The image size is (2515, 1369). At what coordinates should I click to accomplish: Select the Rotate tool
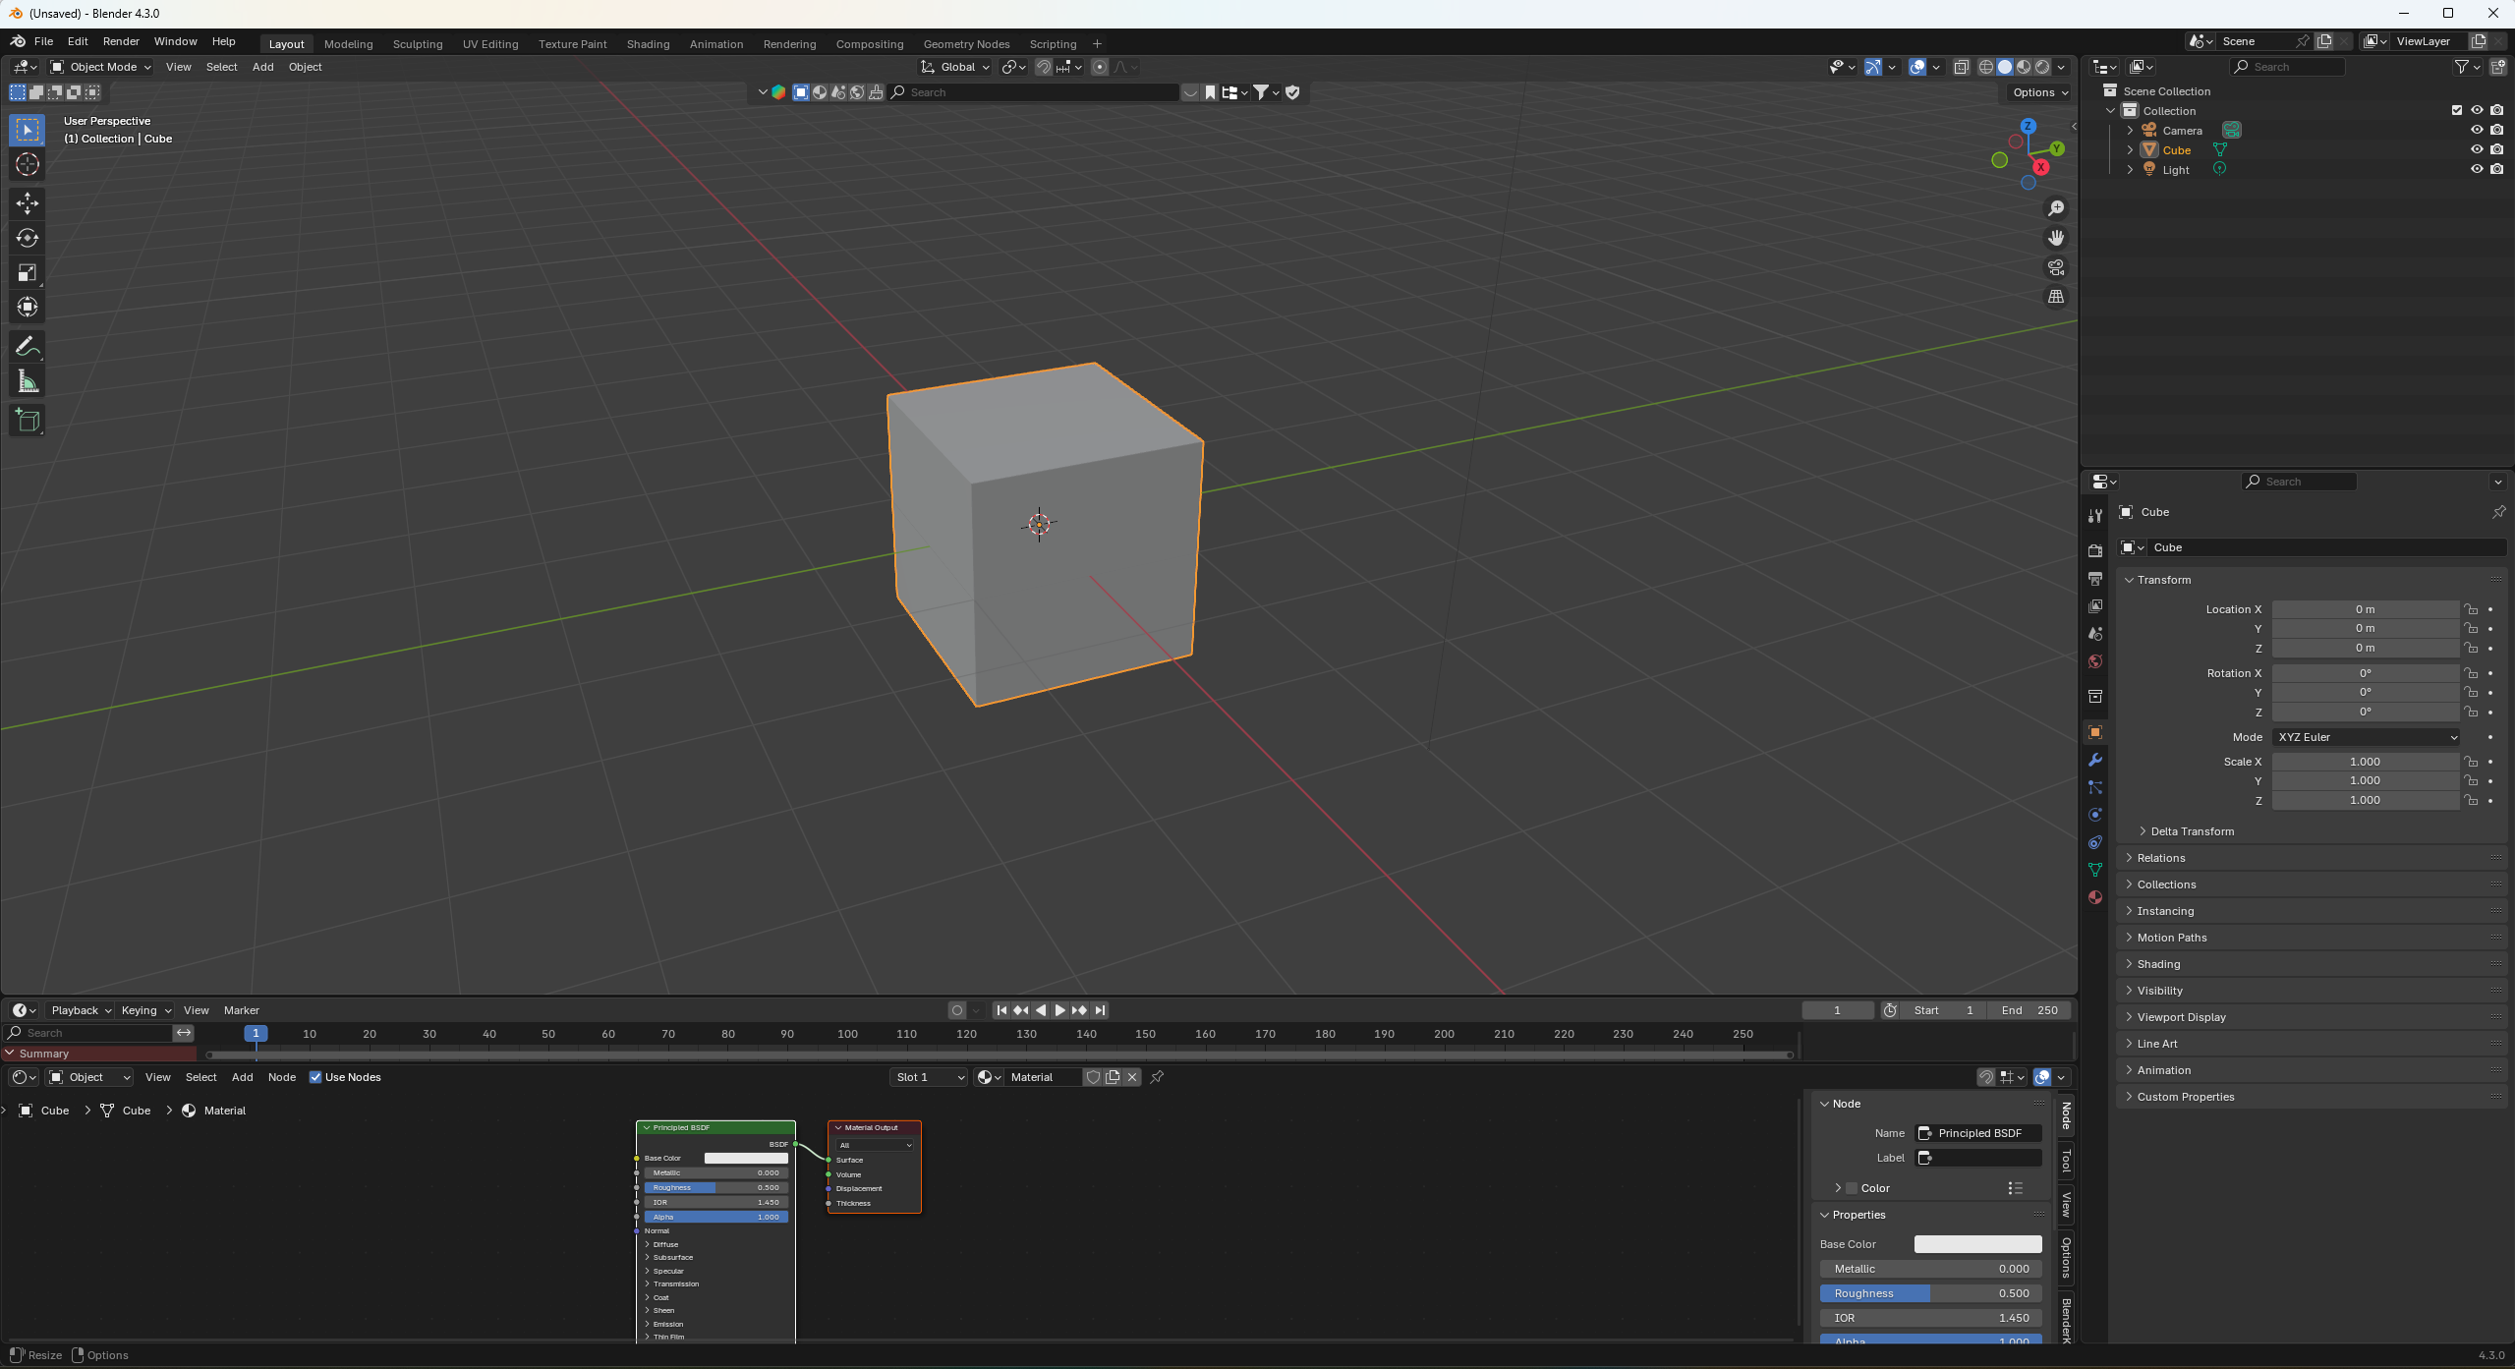click(28, 238)
